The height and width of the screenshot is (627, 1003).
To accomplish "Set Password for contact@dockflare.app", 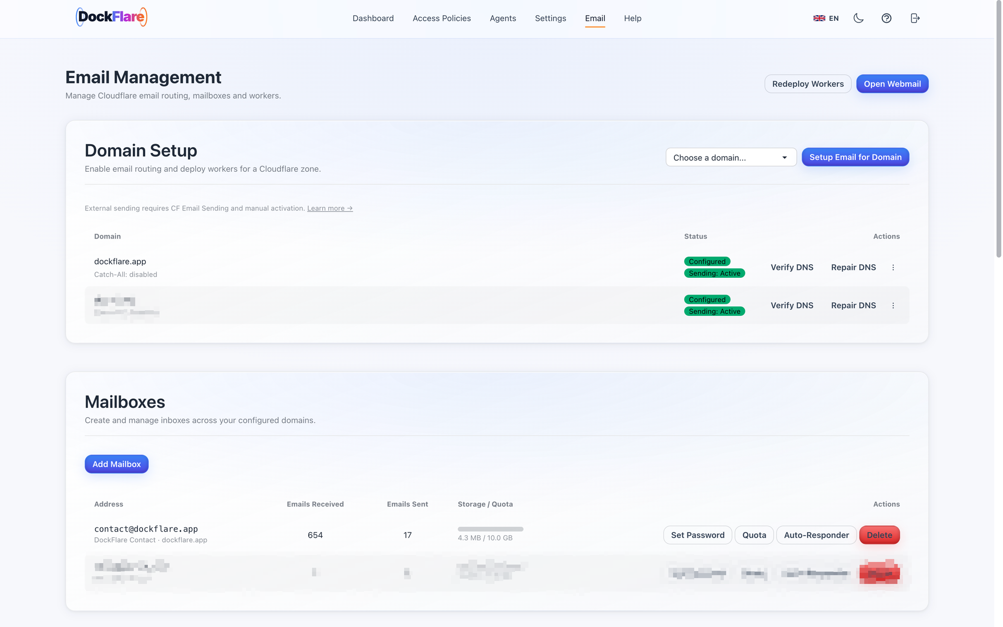I will (x=697, y=535).
